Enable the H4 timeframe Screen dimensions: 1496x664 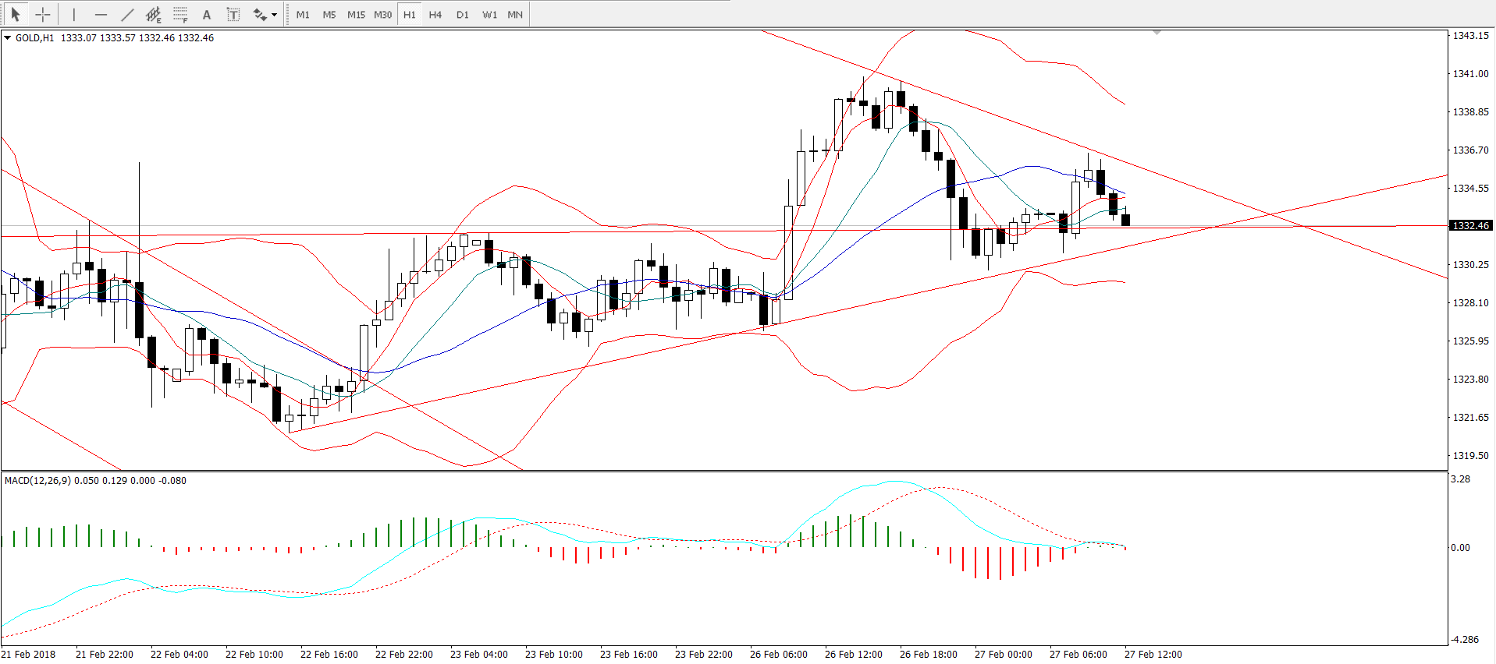pyautogui.click(x=435, y=14)
